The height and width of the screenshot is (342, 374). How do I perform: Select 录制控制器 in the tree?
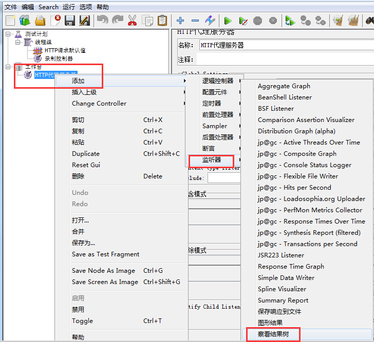[x=58, y=58]
